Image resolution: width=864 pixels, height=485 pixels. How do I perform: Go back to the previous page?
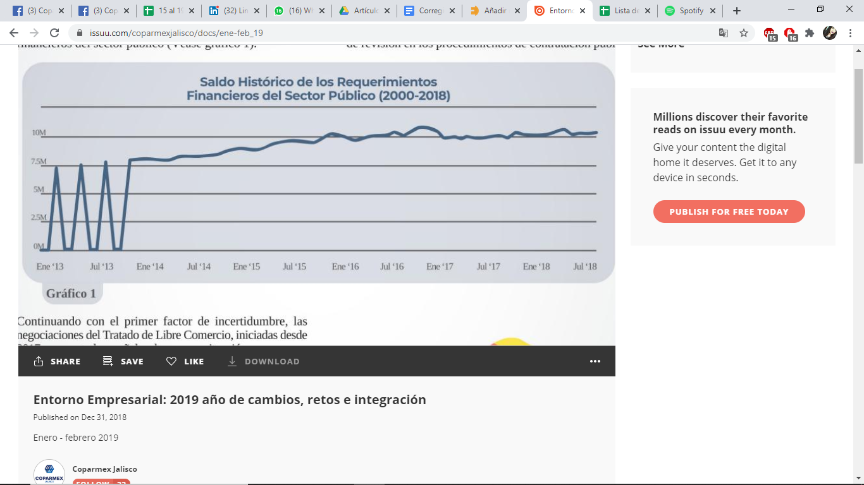(14, 33)
